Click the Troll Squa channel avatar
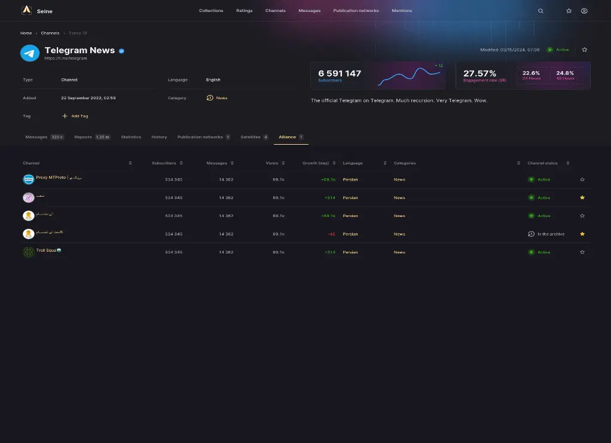The height and width of the screenshot is (443, 611). pyautogui.click(x=29, y=252)
